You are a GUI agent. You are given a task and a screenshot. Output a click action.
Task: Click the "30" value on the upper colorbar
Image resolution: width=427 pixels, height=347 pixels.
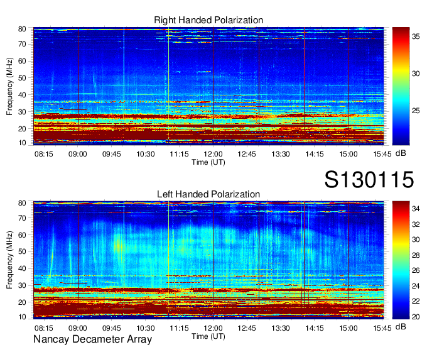[x=416, y=74]
